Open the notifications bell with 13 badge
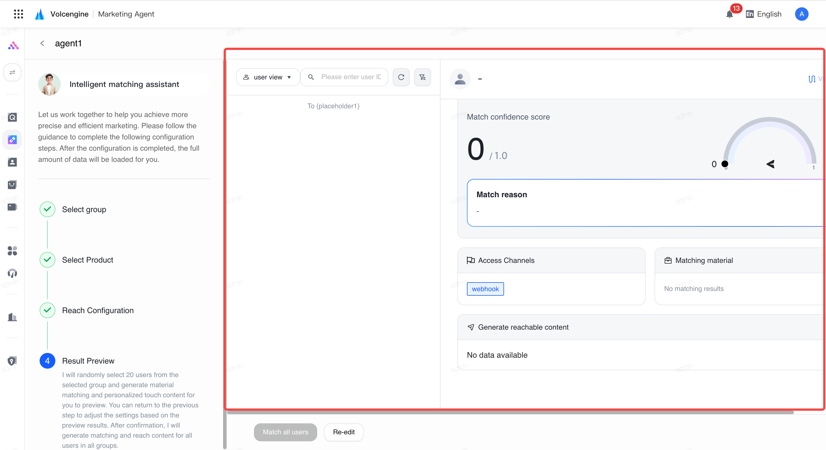Screen dimensions: 826x450 (729, 14)
